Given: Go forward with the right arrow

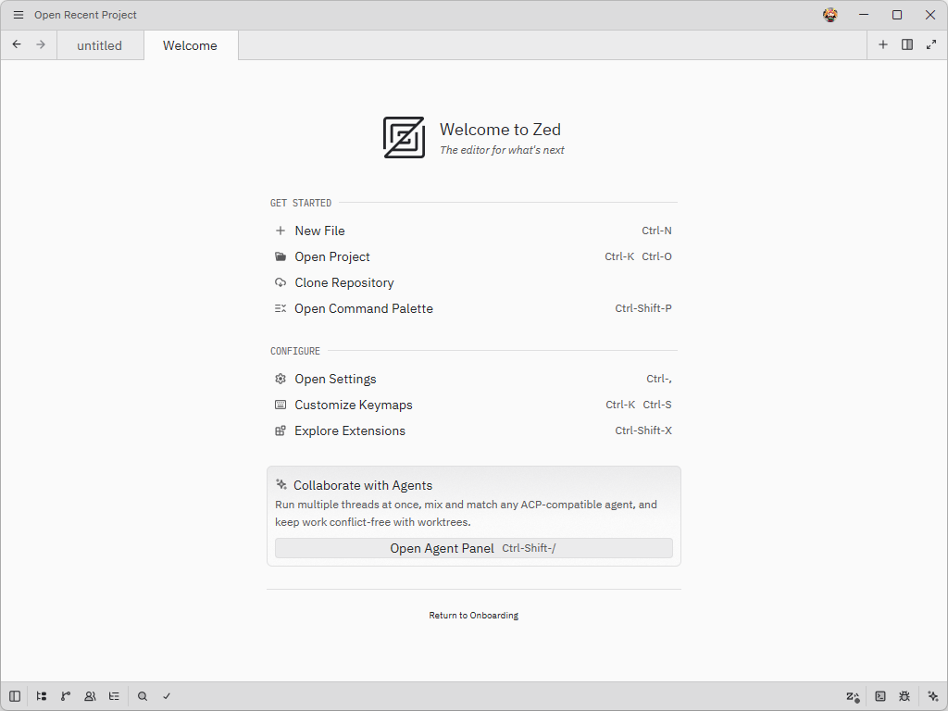Looking at the screenshot, I should (41, 44).
